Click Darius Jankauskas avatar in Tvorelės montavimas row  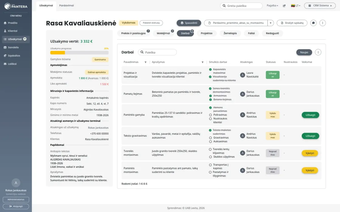243,153
